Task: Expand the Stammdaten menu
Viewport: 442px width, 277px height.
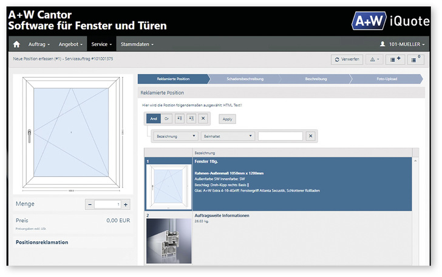Action: [137, 44]
